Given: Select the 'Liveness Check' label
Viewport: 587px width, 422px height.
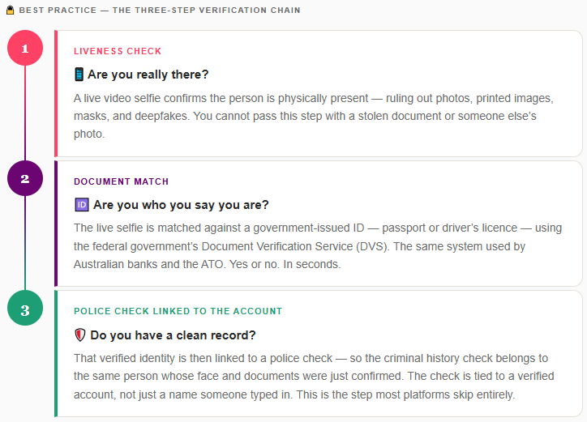Looking at the screenshot, I should [x=118, y=51].
